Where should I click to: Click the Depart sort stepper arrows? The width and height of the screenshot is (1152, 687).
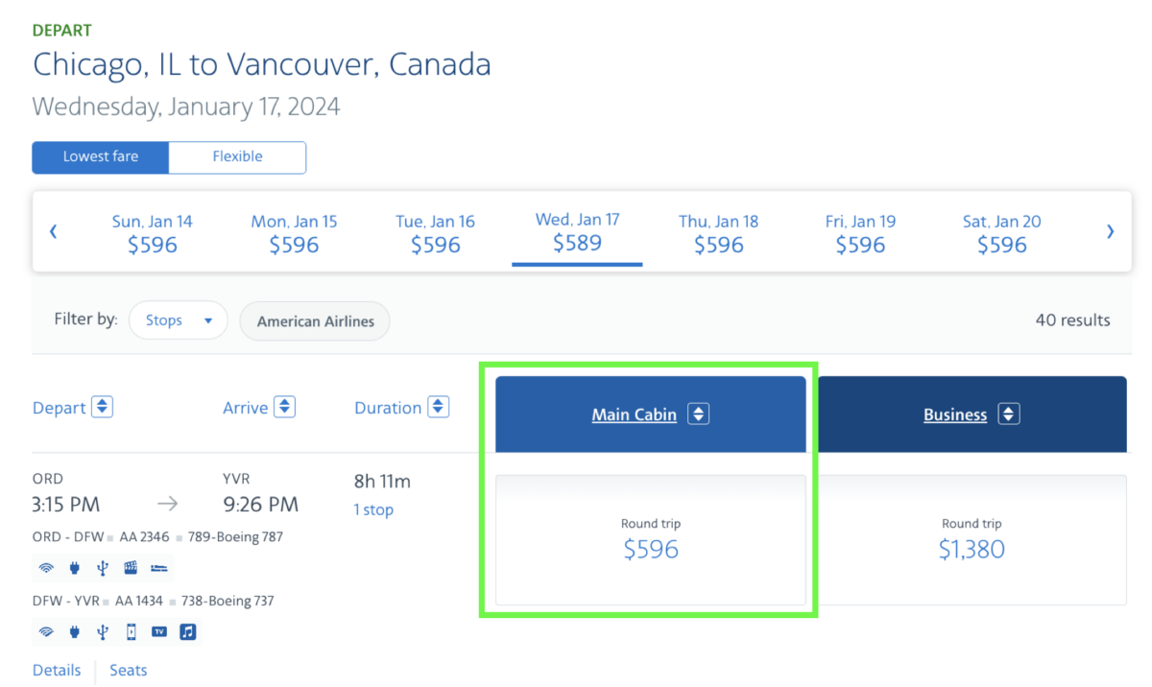[102, 407]
